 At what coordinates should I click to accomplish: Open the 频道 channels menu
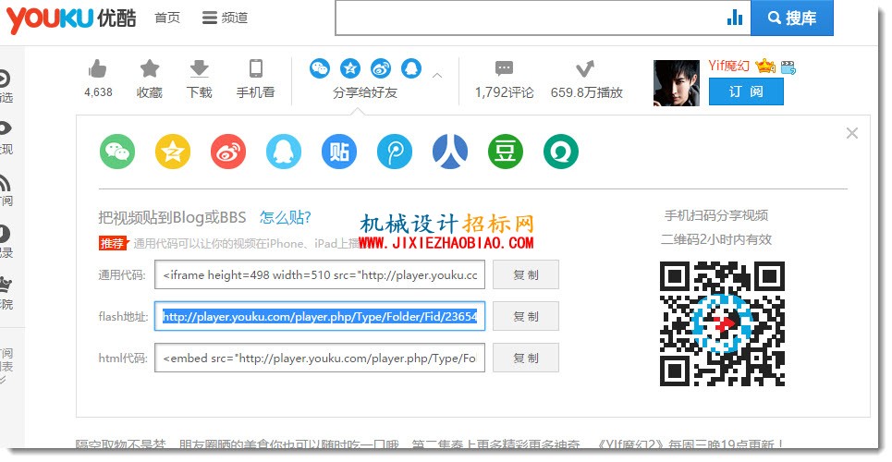226,18
